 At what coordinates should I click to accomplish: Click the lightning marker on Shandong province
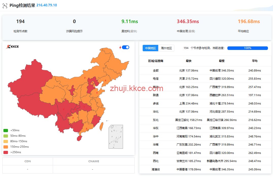point(97,93)
